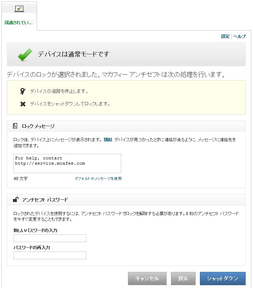Open 設定 settings link
The height and width of the screenshot is (288, 253).
coord(225,36)
